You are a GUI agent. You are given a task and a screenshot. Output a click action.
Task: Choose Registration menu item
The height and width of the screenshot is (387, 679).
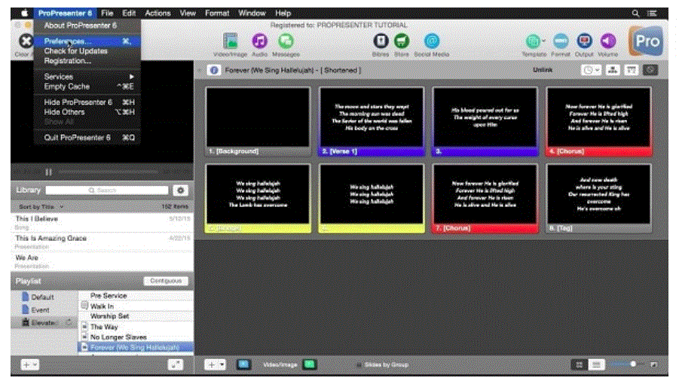coord(87,61)
